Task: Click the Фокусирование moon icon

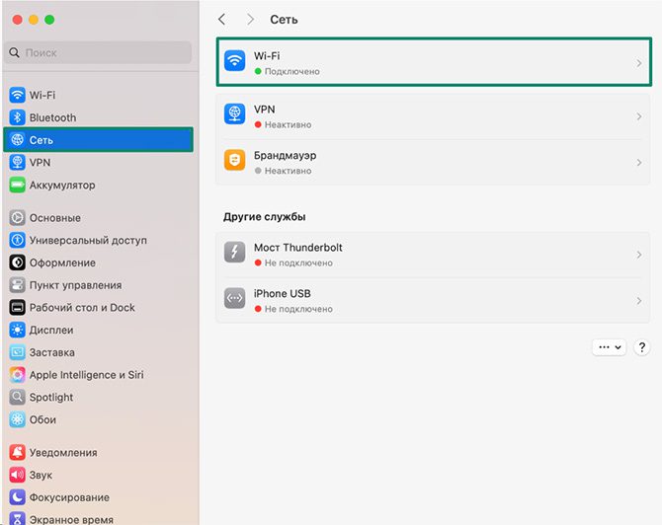Action: tap(18, 497)
